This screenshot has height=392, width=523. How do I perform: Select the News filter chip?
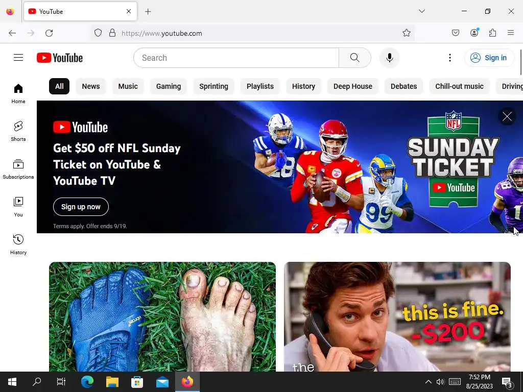point(91,86)
